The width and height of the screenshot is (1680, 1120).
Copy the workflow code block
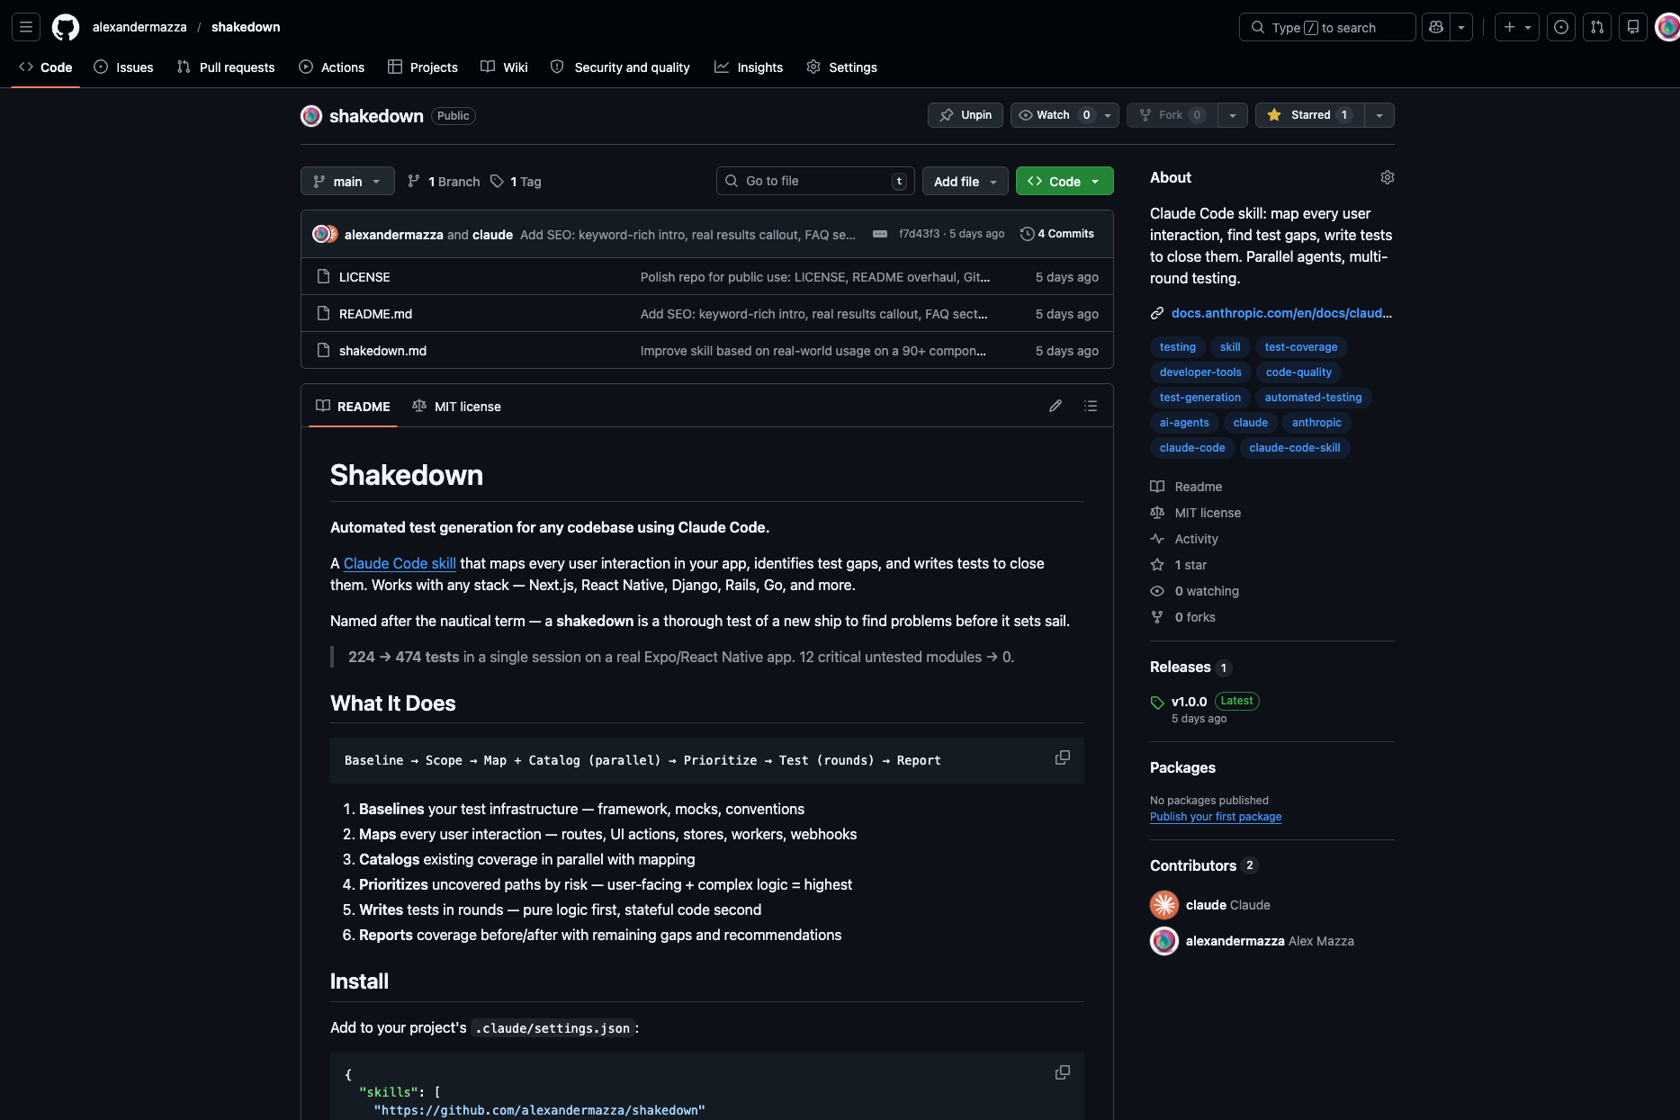tap(1063, 758)
